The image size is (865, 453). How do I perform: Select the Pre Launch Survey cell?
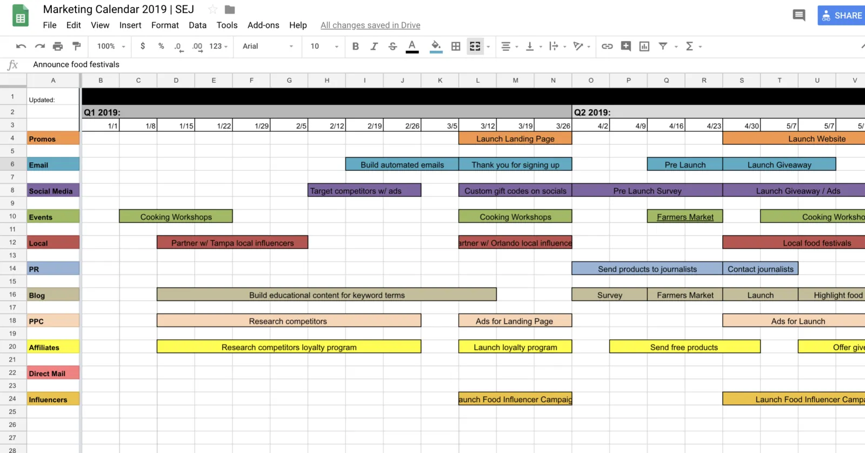(x=647, y=191)
